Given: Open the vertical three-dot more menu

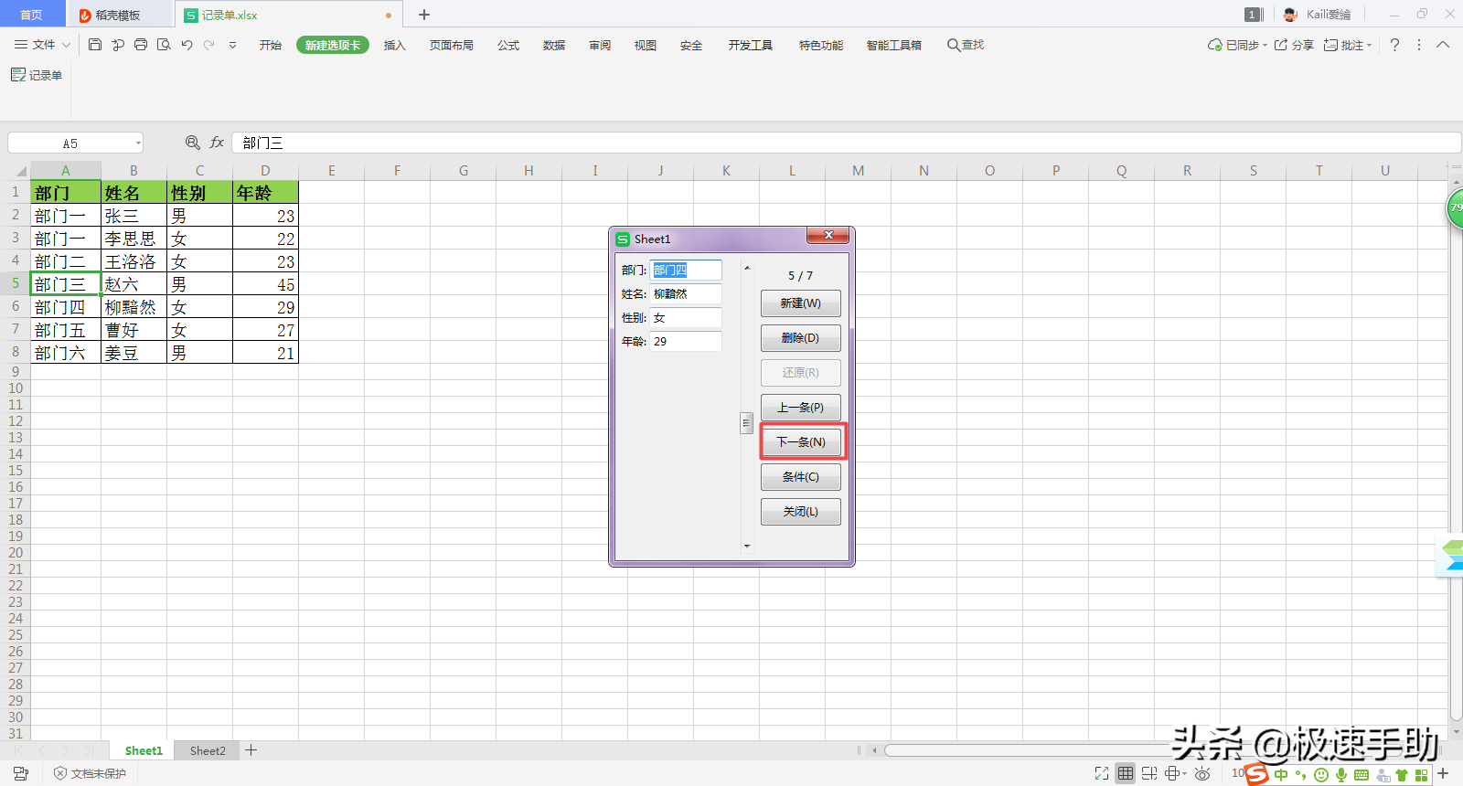Looking at the screenshot, I should [x=1419, y=45].
